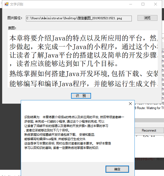This screenshot has width=164, height=176.
Task: Click the Reconnect button in background window
Action: pyautogui.click(x=149, y=130)
